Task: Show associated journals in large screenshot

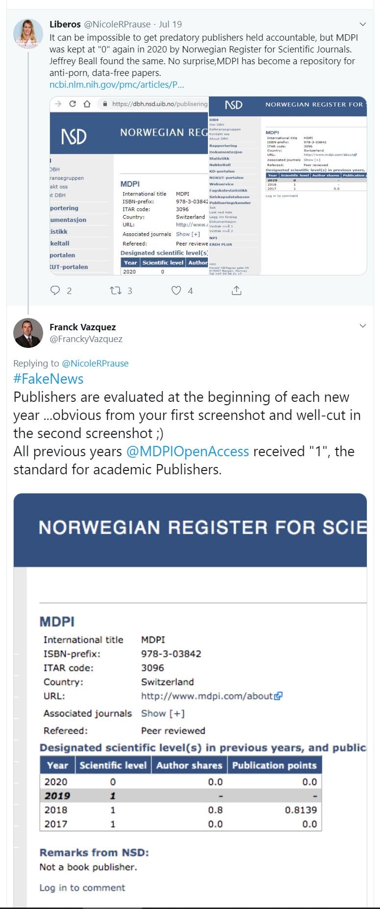Action: click(x=163, y=713)
